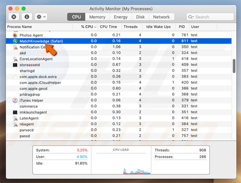The width and height of the screenshot is (241, 183).
Task: Click the CoreLocationAgent document icon
Action: pyautogui.click(x=15, y=59)
